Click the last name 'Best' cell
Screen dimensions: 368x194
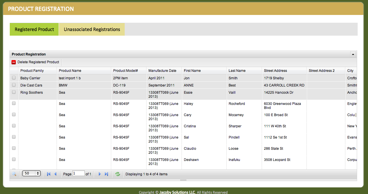coord(244,85)
